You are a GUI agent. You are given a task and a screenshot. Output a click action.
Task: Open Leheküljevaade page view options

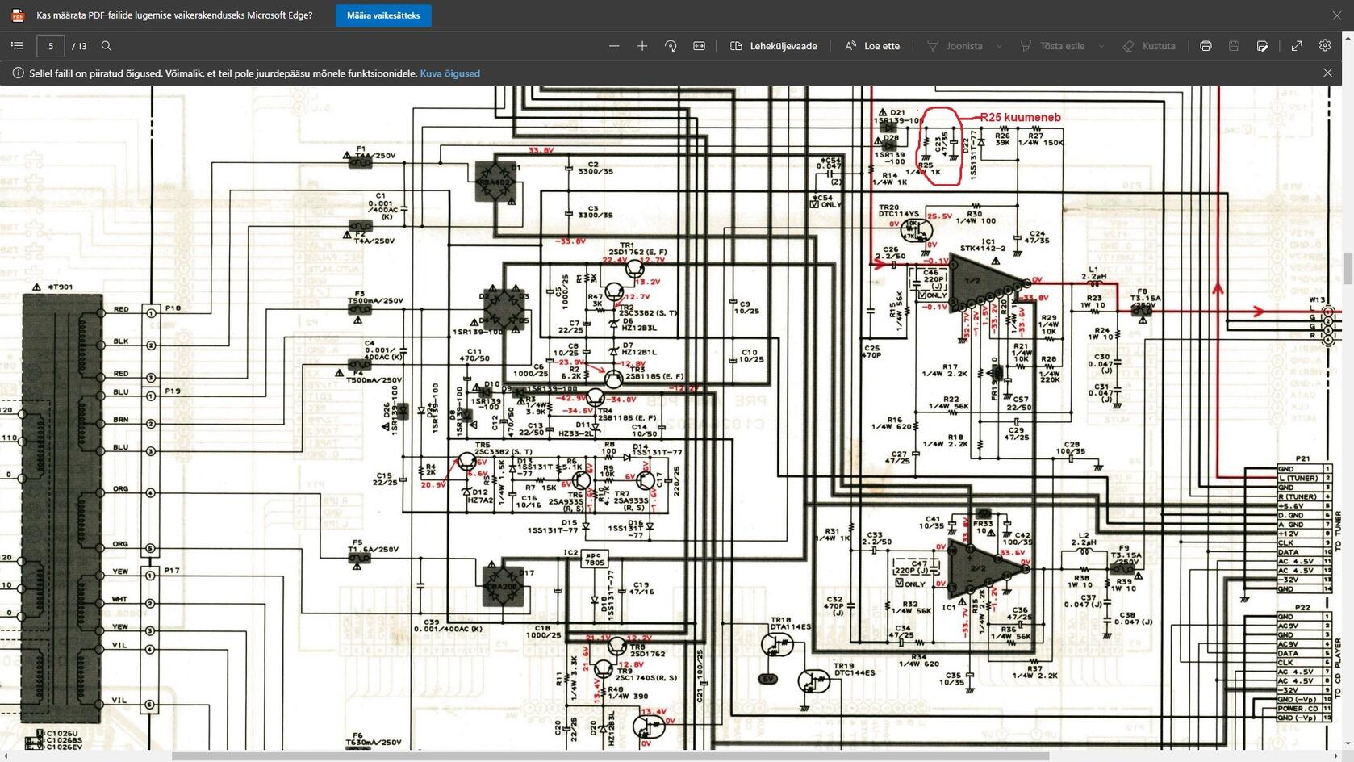click(774, 46)
